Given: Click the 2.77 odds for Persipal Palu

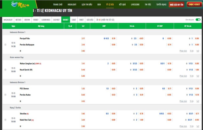Looking at the screenshot, I should click(x=83, y=38).
